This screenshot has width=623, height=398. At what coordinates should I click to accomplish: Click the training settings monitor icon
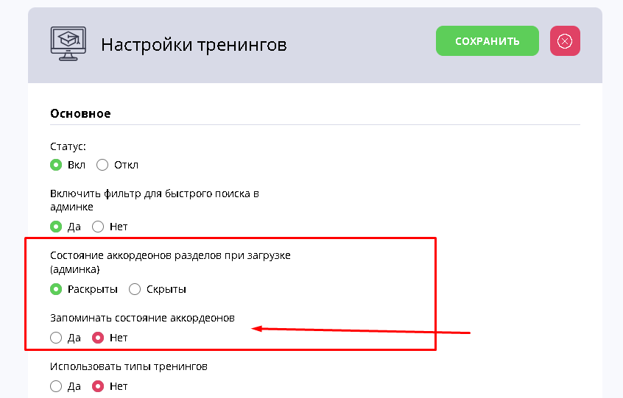click(67, 42)
